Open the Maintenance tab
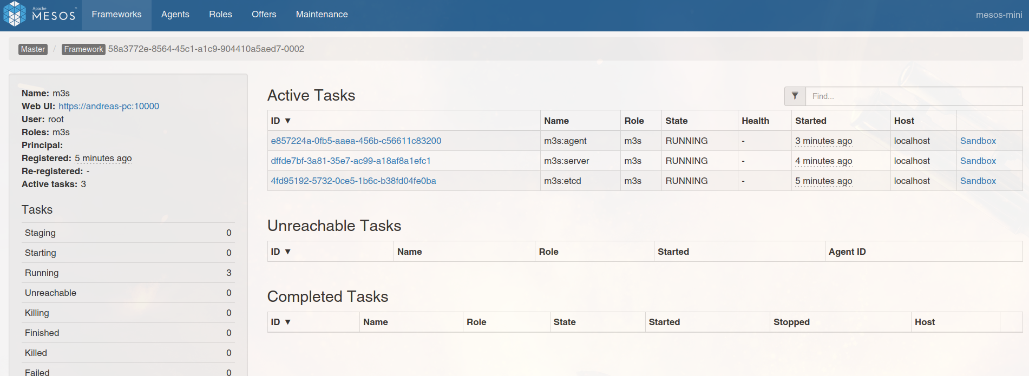The image size is (1029, 376). tap(322, 15)
